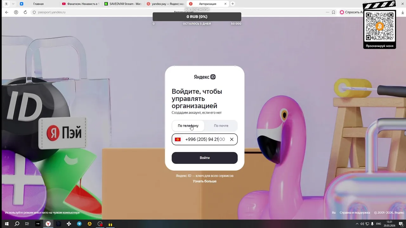Open the yellow triangle app on taskbar
Image resolution: width=406 pixels, height=228 pixels.
[90, 224]
